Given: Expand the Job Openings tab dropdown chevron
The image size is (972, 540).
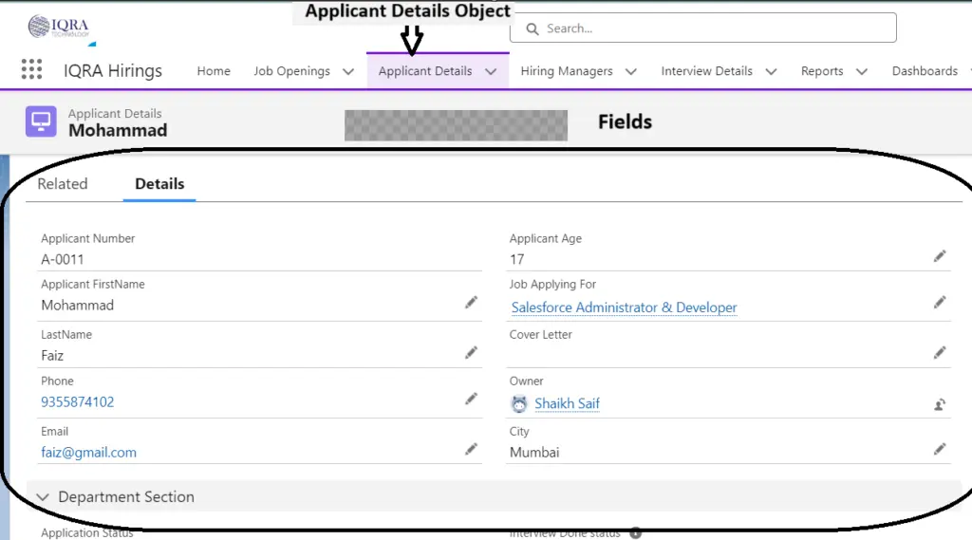Looking at the screenshot, I should click(x=348, y=71).
